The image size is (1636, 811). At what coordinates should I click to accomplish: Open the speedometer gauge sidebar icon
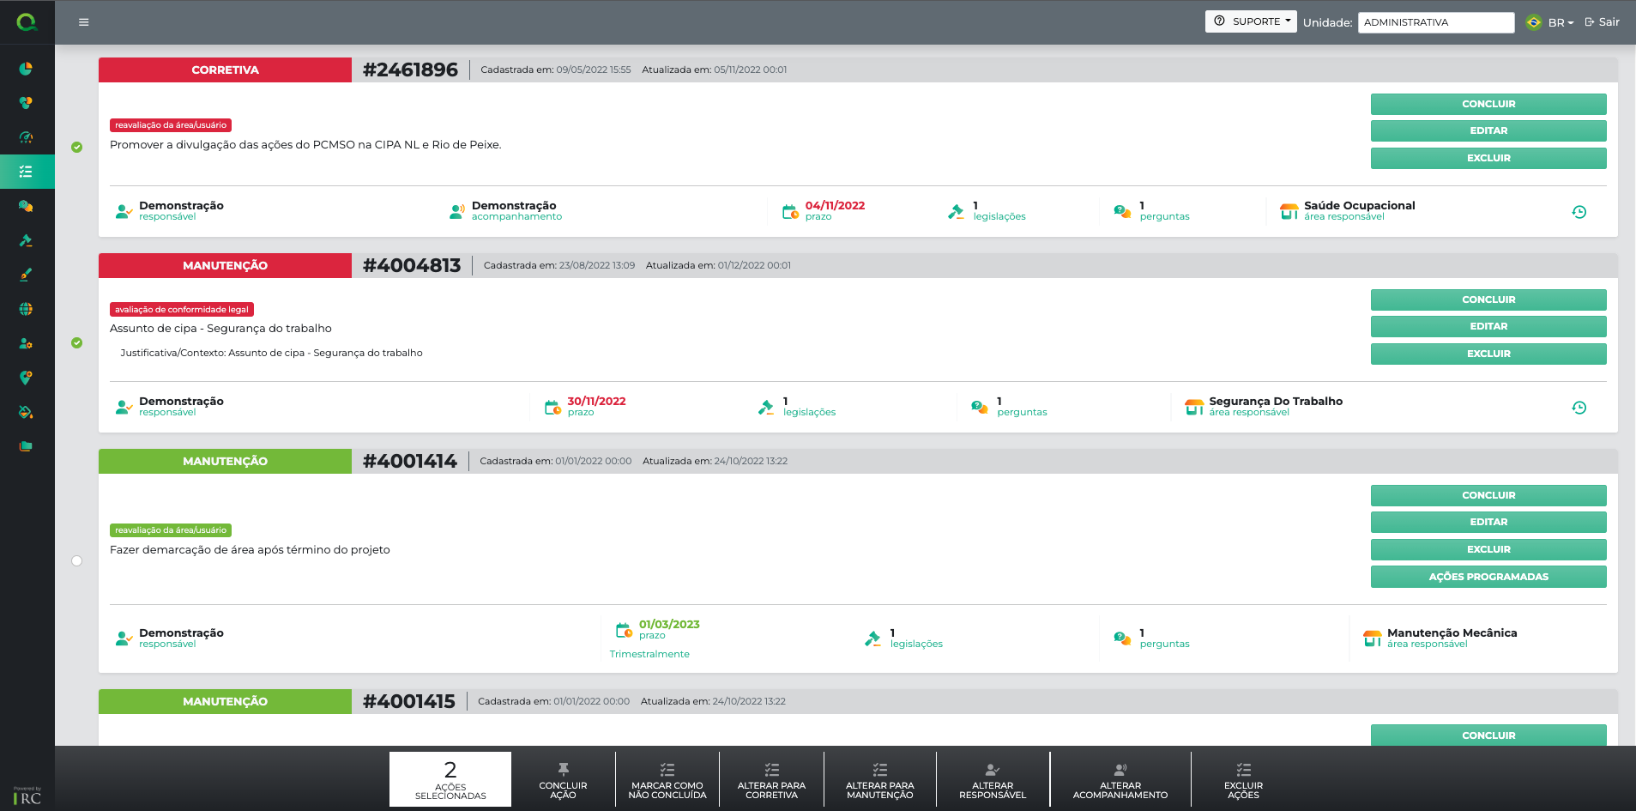coord(26,137)
